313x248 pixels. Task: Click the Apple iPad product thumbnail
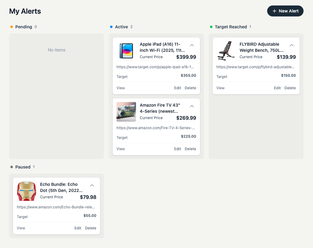pyautogui.click(x=126, y=51)
